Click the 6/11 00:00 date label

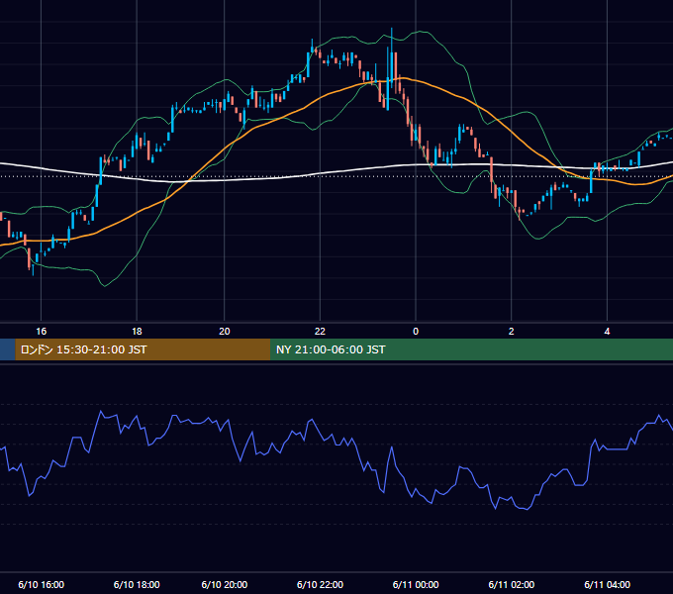click(x=416, y=584)
